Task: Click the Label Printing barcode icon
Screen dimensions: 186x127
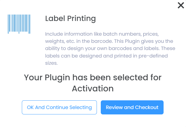Action: click(17, 24)
